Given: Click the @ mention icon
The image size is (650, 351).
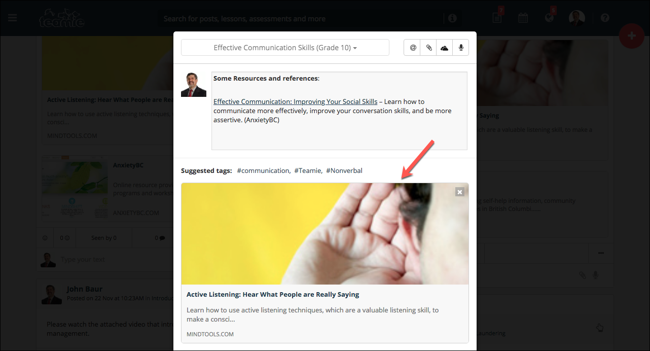Looking at the screenshot, I should click(x=413, y=48).
